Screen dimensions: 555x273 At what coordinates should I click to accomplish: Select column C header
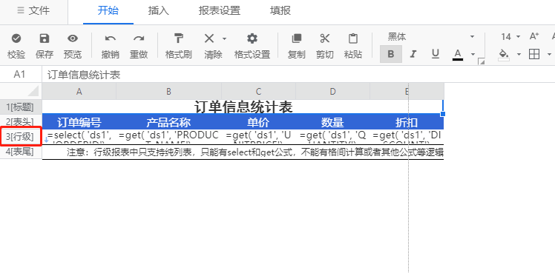259,91
